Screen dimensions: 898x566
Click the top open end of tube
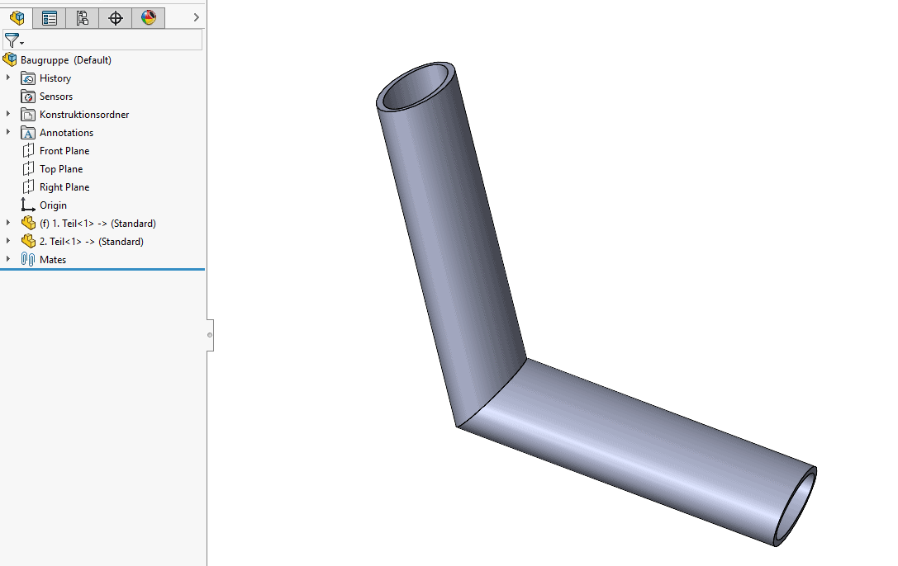point(416,87)
